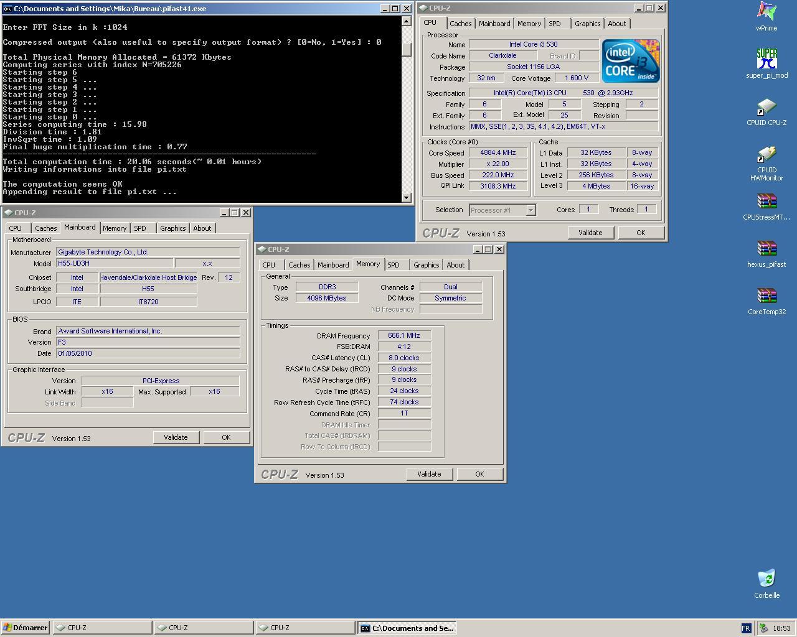Screen dimensions: 797x637
Task: Click the CAS# Latency 8.0 clocks value
Action: click(404, 358)
